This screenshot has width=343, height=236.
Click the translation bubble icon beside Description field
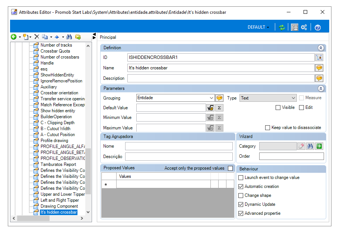coord(319,78)
